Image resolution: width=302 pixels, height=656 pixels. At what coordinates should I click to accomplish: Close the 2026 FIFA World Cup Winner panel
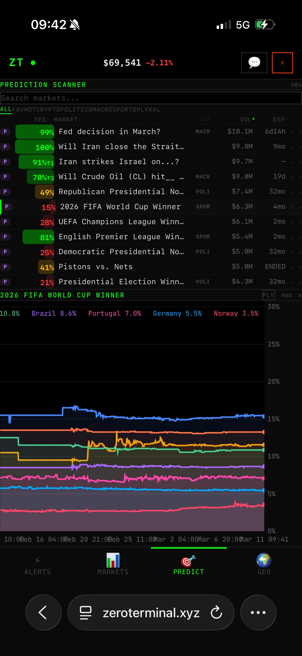tap(300, 295)
